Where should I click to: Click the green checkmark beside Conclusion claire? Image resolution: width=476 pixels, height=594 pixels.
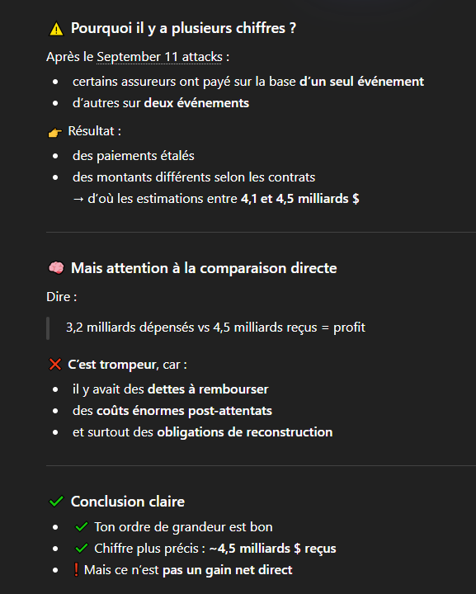click(56, 502)
